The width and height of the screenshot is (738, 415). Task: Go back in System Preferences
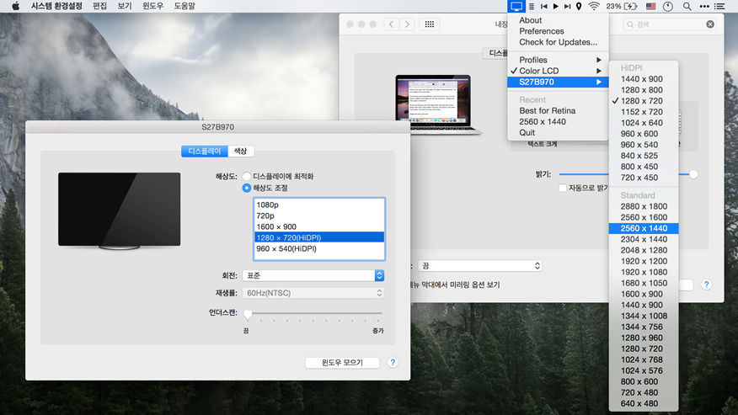391,24
